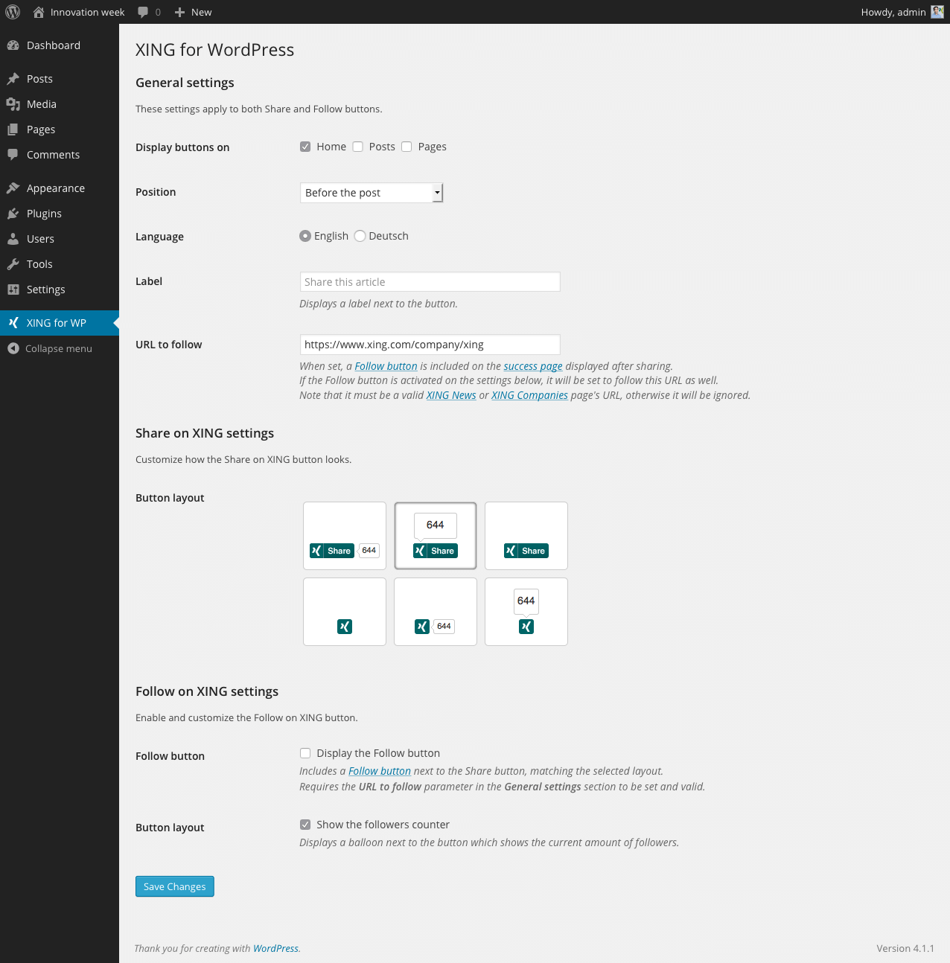This screenshot has height=963, width=950.
Task: Open comments bubble in admin bar
Action: pos(143,12)
